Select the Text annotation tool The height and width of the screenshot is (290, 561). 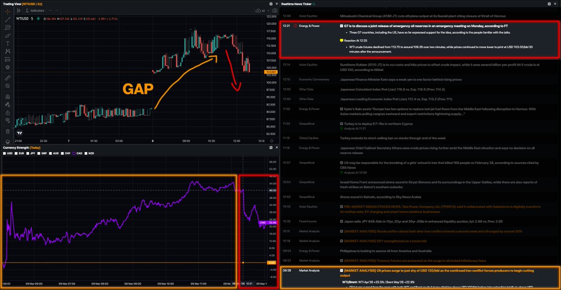click(x=7, y=43)
